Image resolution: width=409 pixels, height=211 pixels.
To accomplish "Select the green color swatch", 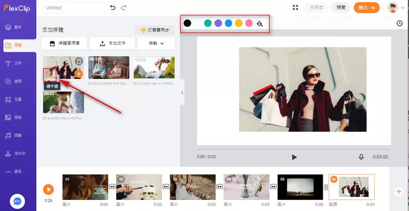I will (x=208, y=23).
